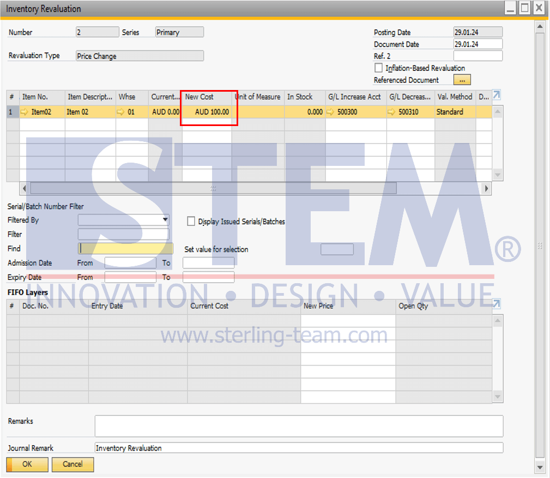Screen dimensions: 550x478
Task: Click the OK button
Action: click(x=27, y=464)
